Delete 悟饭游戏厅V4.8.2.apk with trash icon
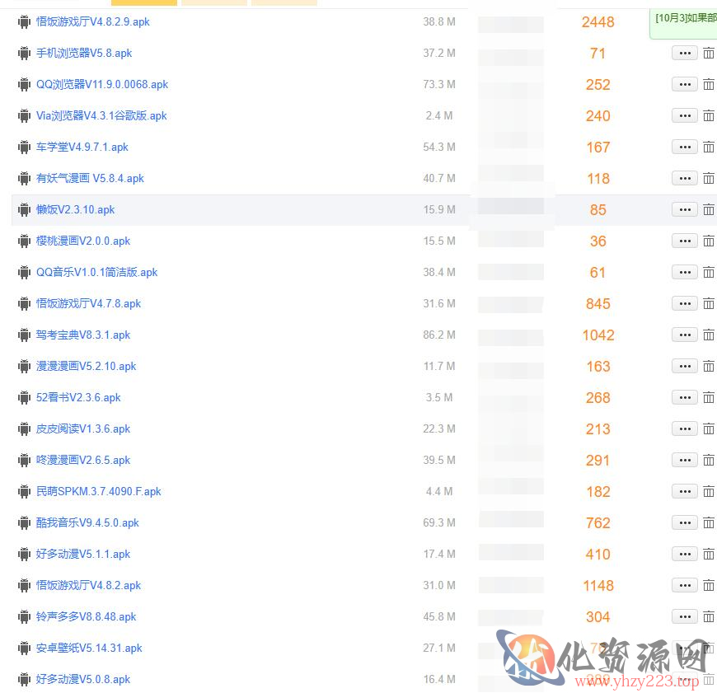The image size is (717, 693). pos(708,586)
